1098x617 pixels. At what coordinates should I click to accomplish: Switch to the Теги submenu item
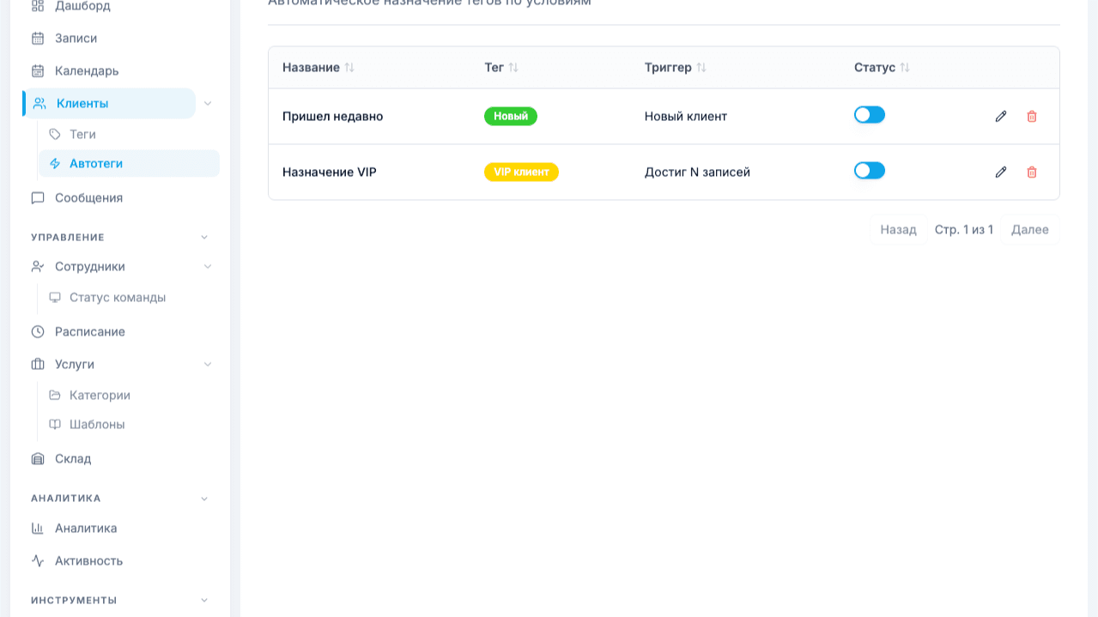pyautogui.click(x=83, y=134)
